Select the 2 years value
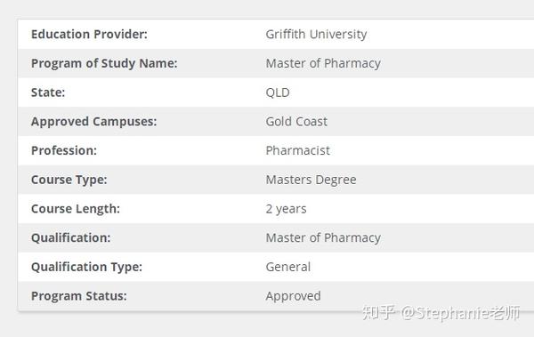Screen dimensions: 534x337 286,209
